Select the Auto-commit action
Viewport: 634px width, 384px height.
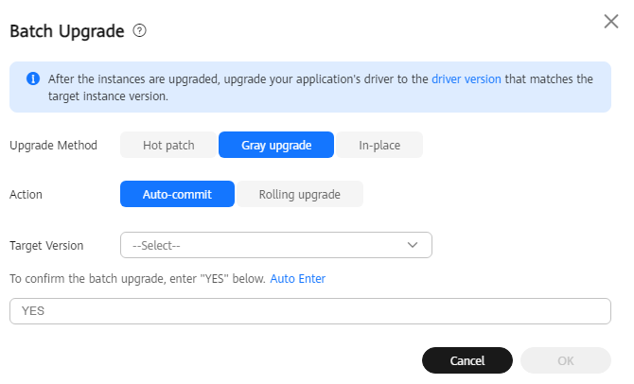click(x=177, y=195)
